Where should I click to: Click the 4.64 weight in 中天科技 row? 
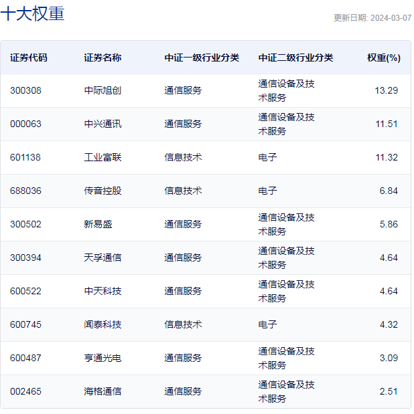pyautogui.click(x=389, y=291)
